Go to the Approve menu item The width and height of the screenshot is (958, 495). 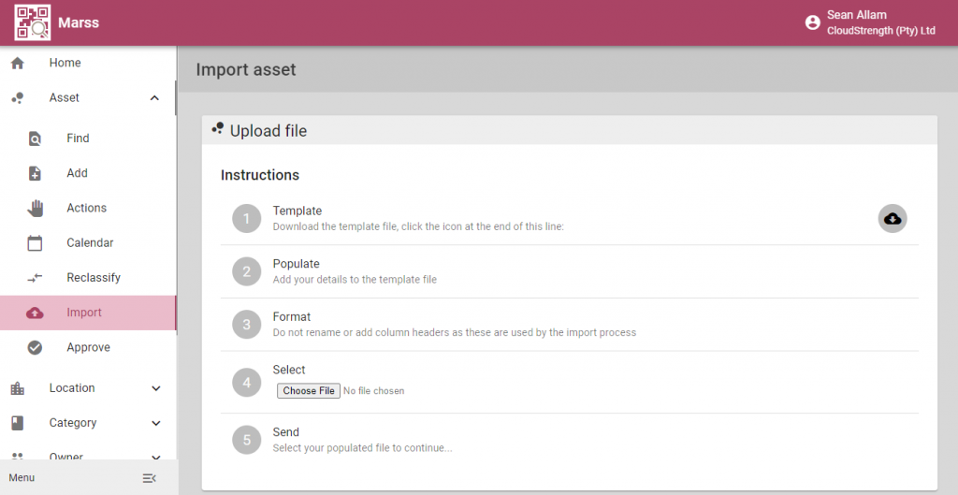tap(88, 348)
